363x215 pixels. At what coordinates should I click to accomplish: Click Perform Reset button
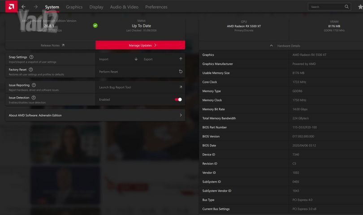(140, 72)
